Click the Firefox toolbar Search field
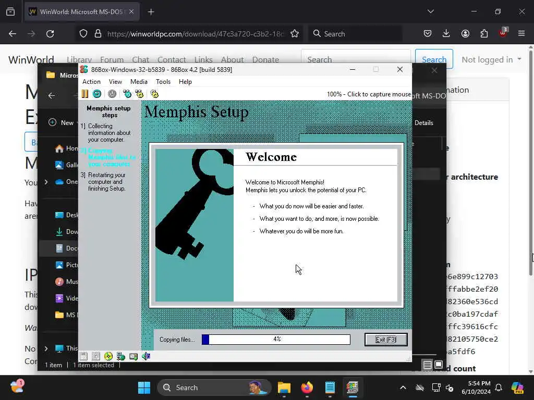 point(355,34)
